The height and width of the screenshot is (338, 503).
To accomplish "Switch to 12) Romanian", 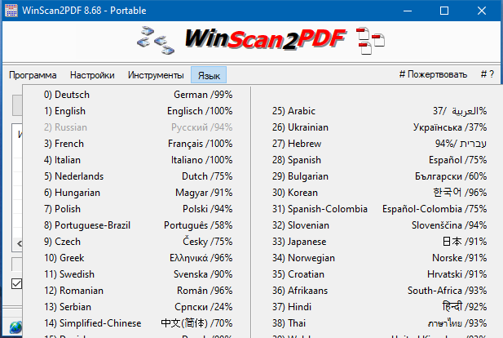I will tap(138, 291).
